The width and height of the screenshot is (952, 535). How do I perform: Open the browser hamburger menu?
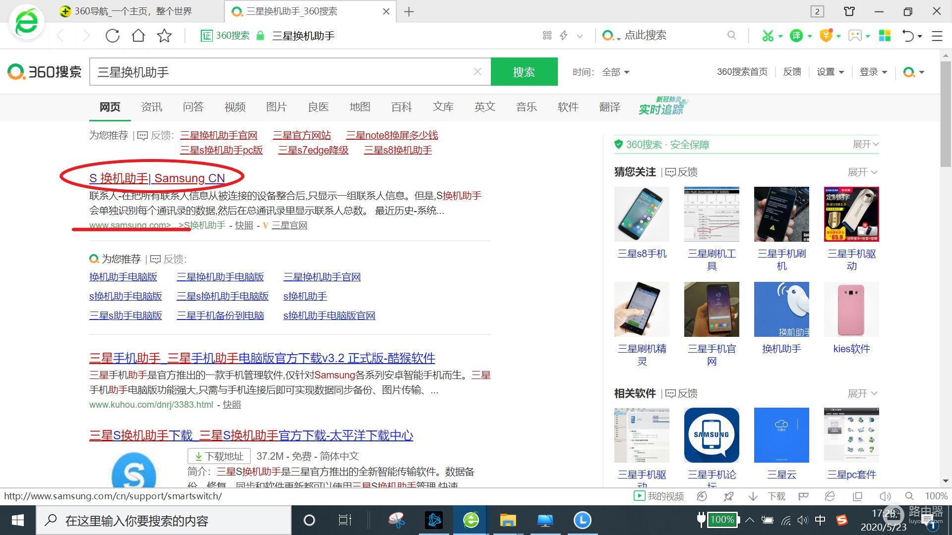pyautogui.click(x=937, y=36)
